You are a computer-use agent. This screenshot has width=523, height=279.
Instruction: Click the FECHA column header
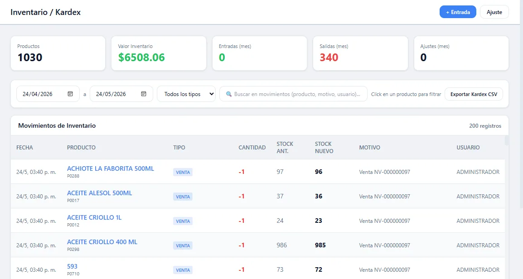24,147
